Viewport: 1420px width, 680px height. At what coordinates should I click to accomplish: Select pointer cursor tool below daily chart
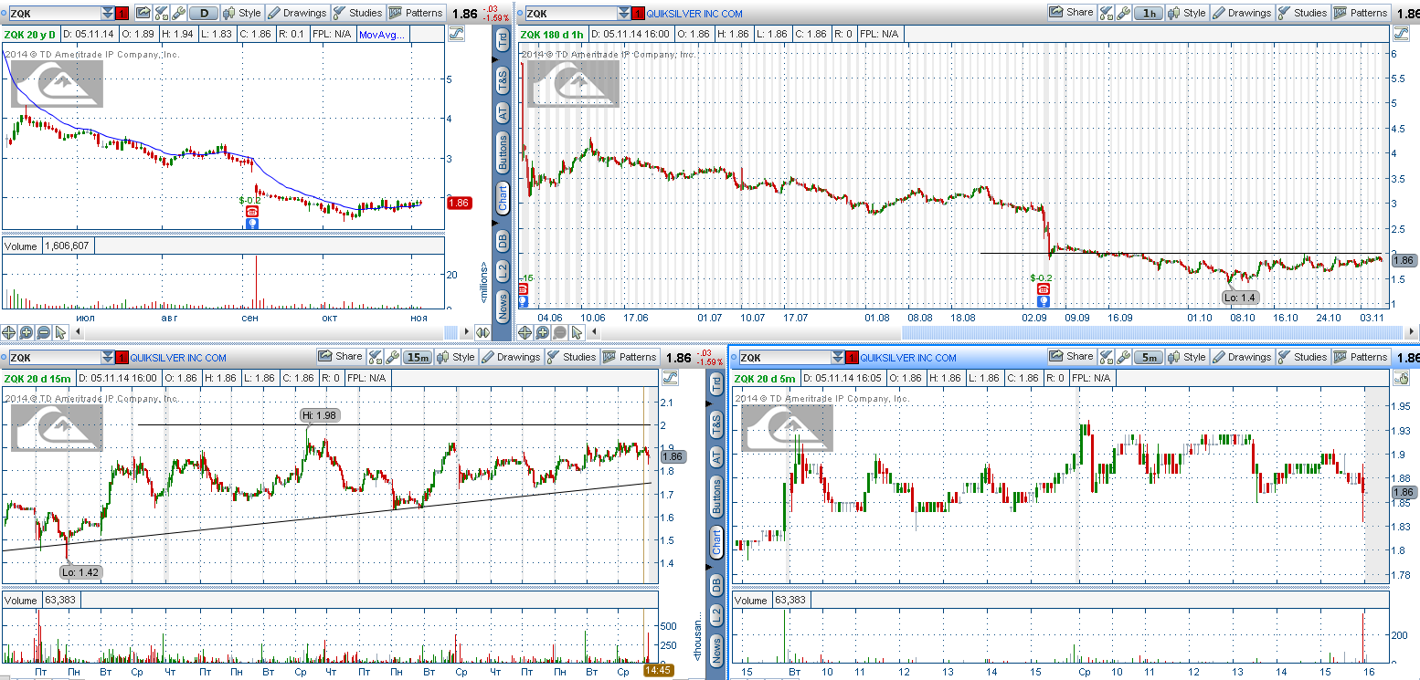(61, 331)
